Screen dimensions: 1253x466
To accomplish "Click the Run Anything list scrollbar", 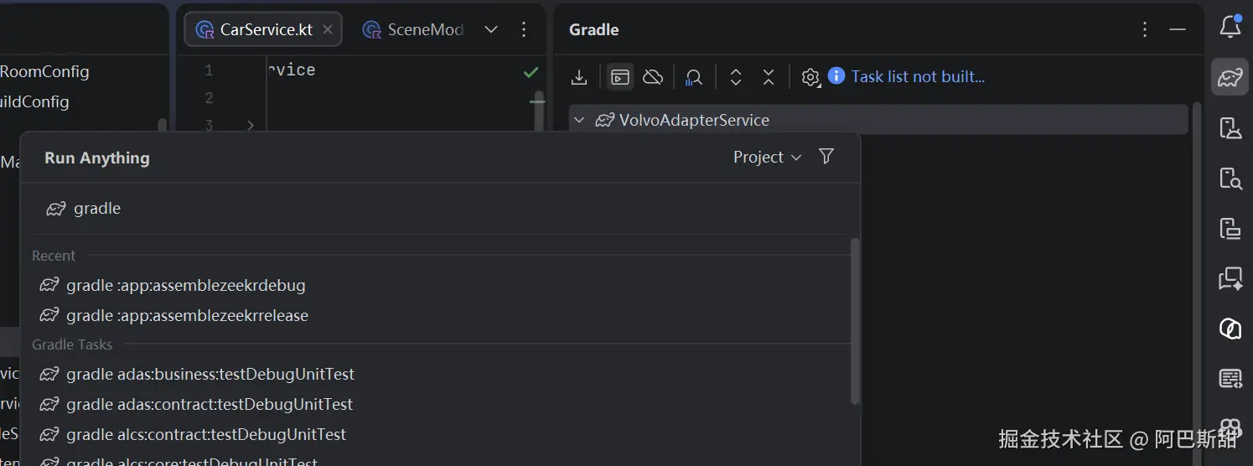I will coord(855,321).
